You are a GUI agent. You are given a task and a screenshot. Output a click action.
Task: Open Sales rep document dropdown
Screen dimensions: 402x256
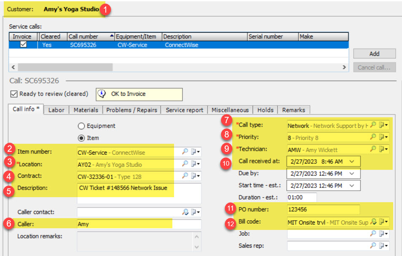pos(383,245)
